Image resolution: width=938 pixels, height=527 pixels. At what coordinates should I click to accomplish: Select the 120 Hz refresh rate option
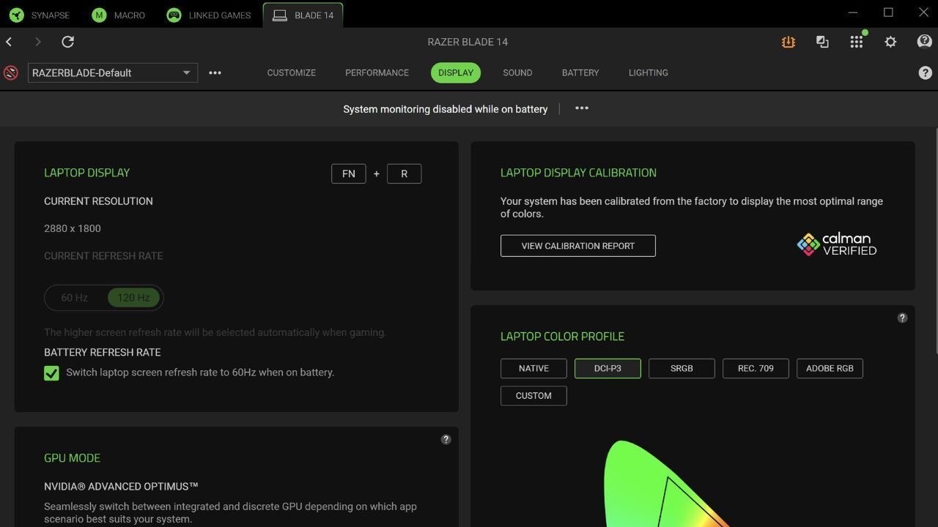pos(133,298)
